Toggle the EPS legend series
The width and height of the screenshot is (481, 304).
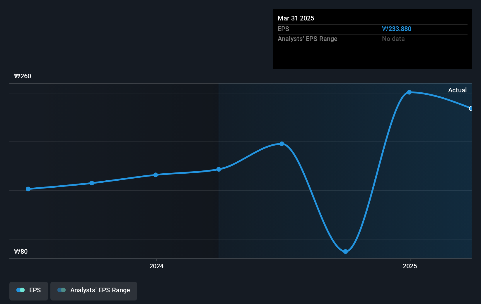[x=29, y=291]
